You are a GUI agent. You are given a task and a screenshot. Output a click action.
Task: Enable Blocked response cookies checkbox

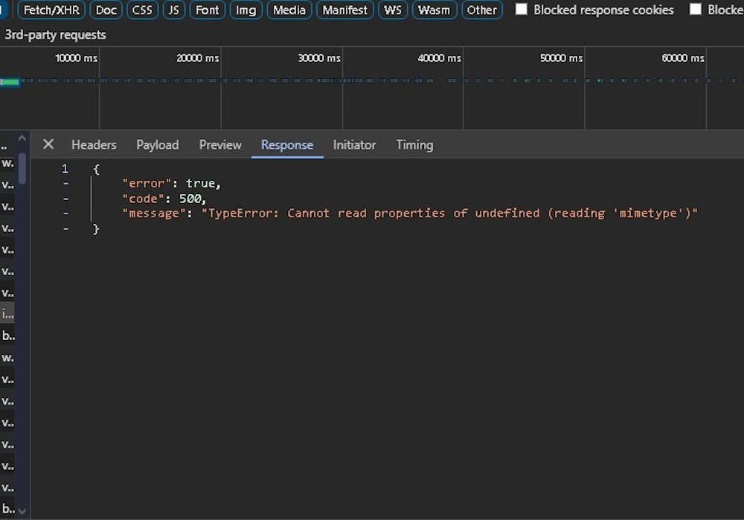pos(522,10)
